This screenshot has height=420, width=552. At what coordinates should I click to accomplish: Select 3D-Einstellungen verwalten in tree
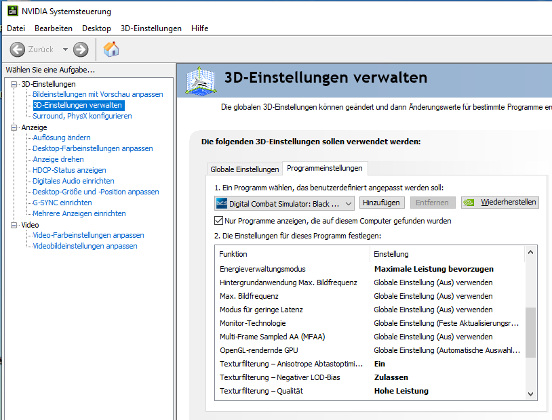(x=77, y=105)
